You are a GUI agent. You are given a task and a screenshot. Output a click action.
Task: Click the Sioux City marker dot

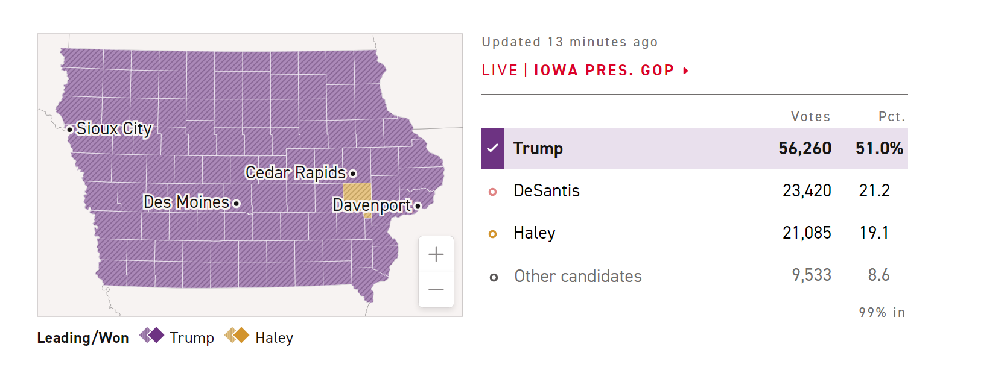pos(70,130)
